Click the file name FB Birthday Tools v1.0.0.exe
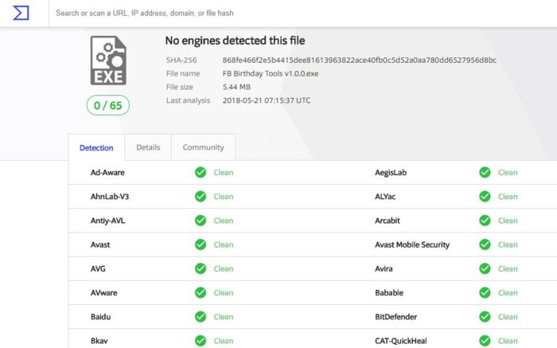The width and height of the screenshot is (557, 348). (272, 73)
